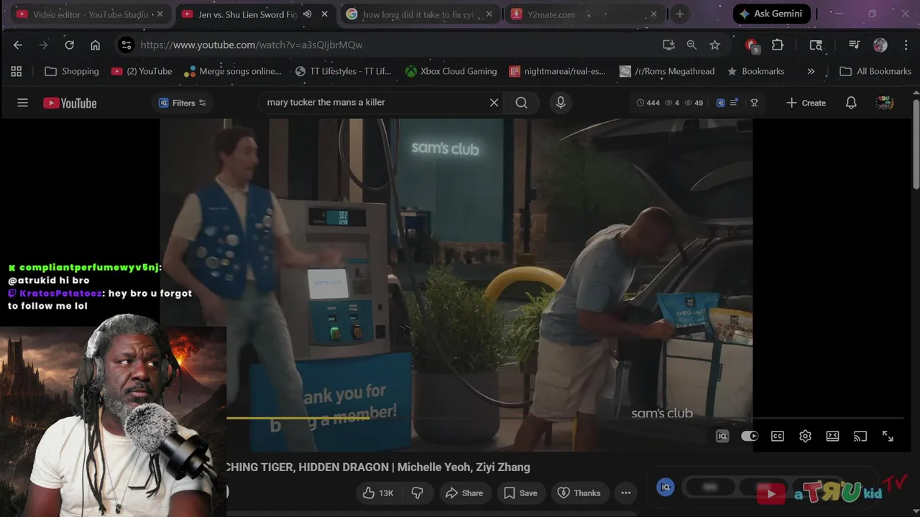This screenshot has height=517, width=920.
Task: Open more actions three-dot menu below video
Action: pos(626,493)
